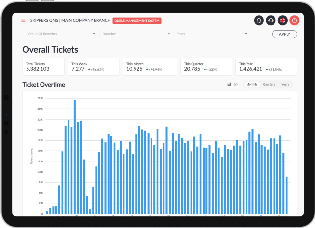The height and width of the screenshot is (228, 315).
Task: Open the Branches dropdown
Action: (x=136, y=34)
